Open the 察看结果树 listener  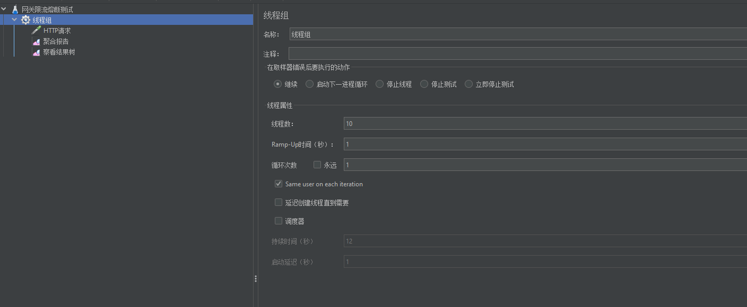[59, 52]
